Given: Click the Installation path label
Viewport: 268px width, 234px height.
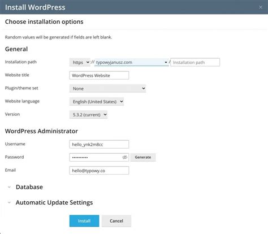Looking at the screenshot, I should [x=21, y=62].
